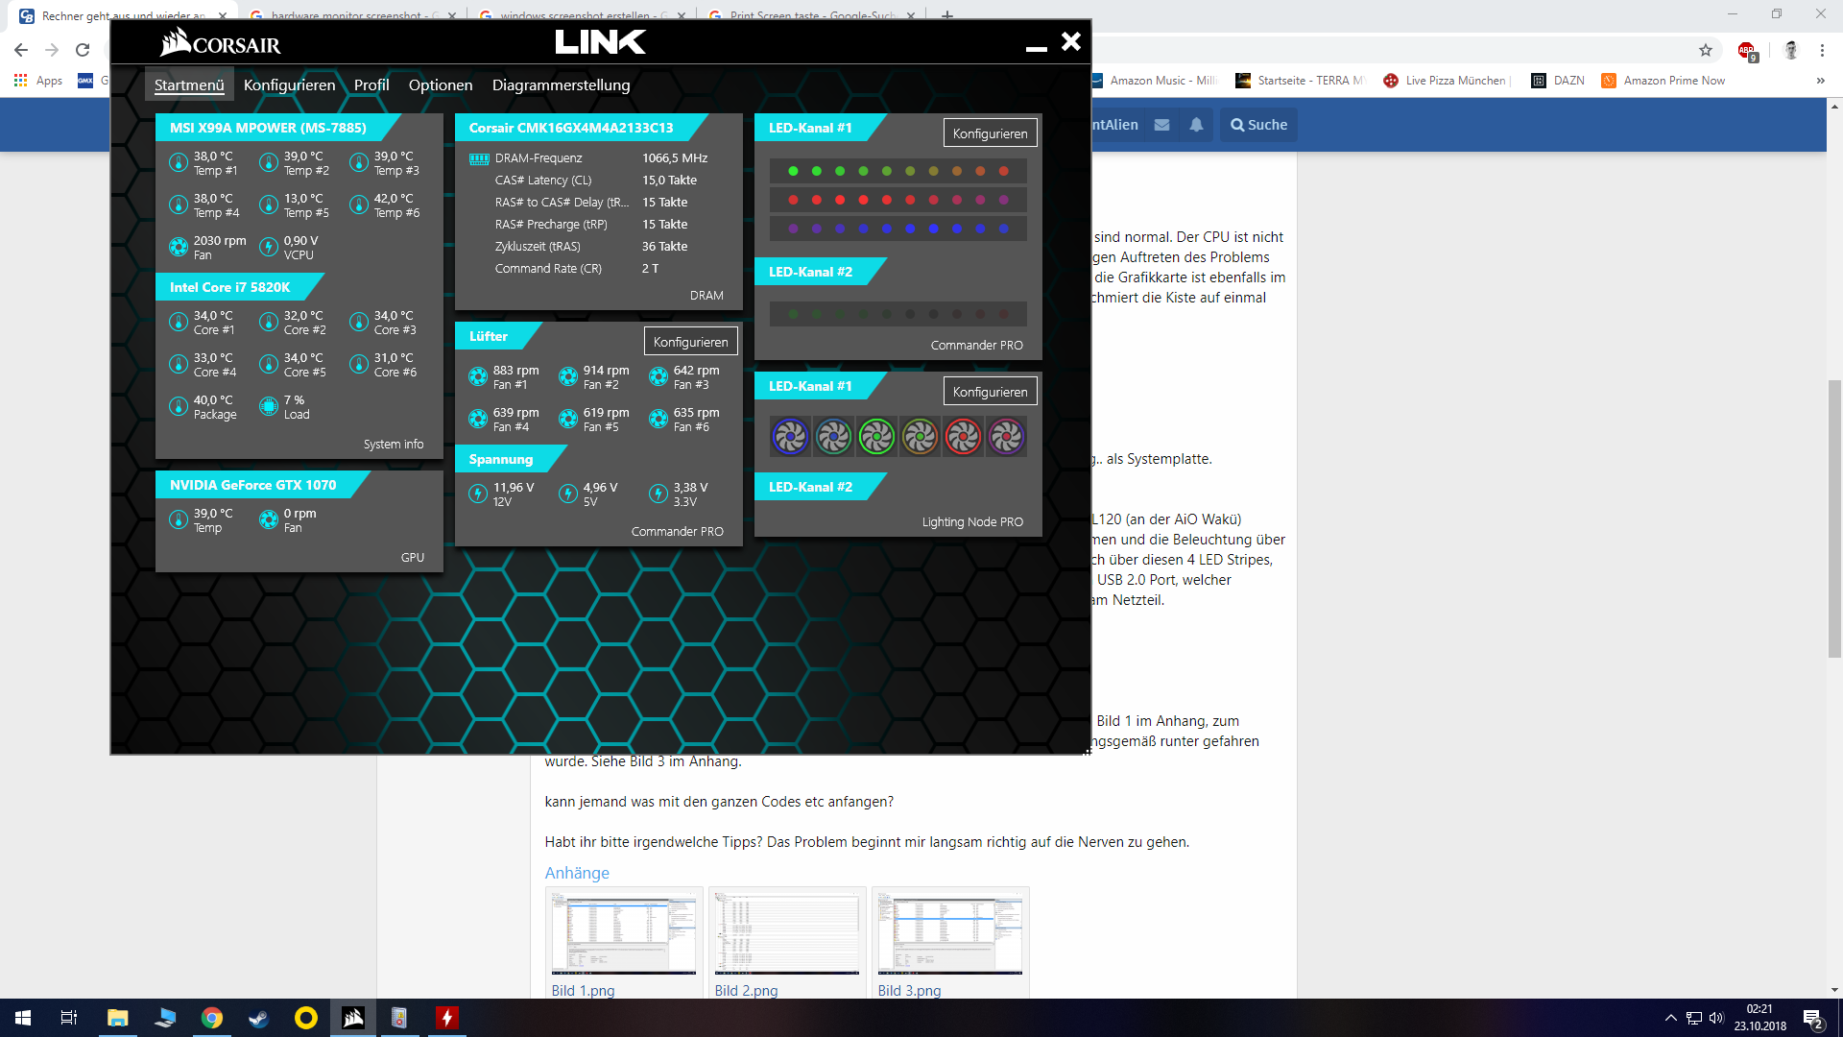Viewport: 1843px width, 1037px height.
Task: Click the CPU Load icon at 7 %
Action: pyautogui.click(x=269, y=406)
